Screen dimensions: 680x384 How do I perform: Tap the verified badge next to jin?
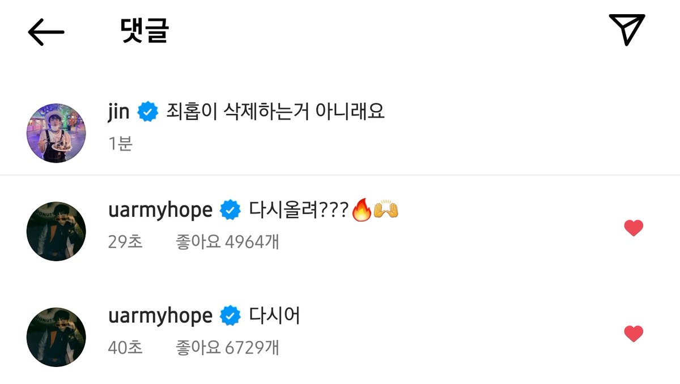coord(148,112)
